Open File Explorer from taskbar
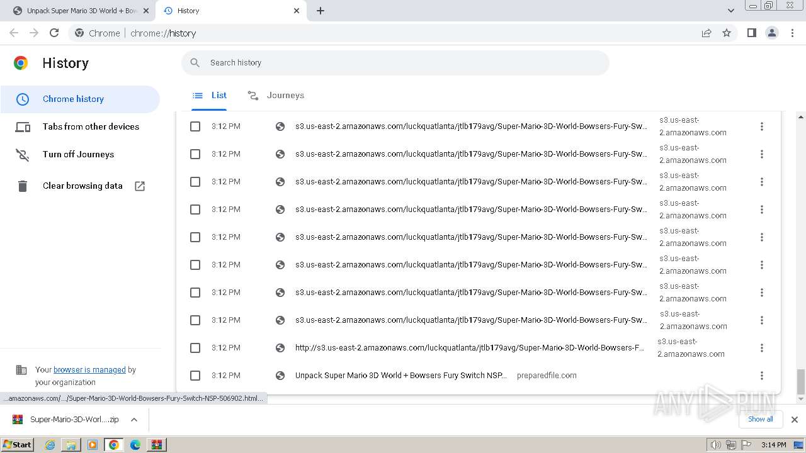 pos(71,445)
